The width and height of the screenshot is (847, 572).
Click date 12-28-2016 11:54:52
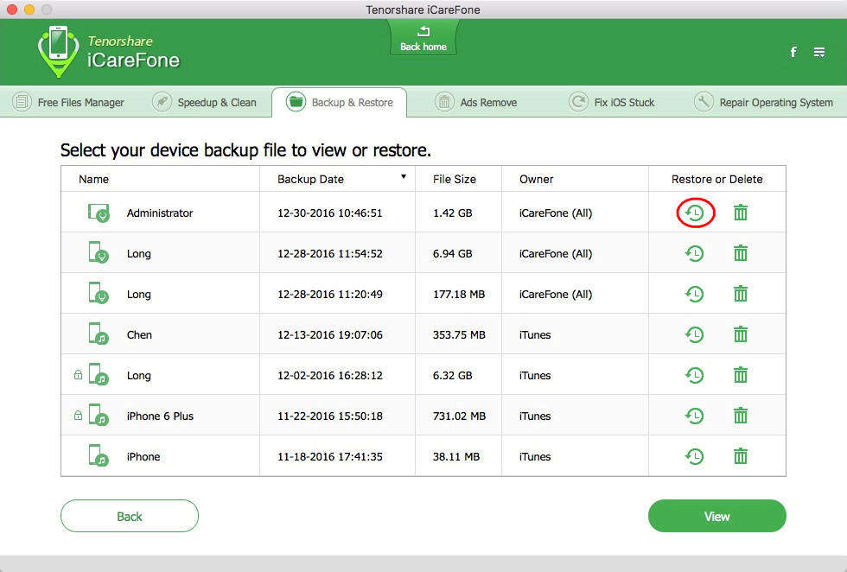[330, 254]
